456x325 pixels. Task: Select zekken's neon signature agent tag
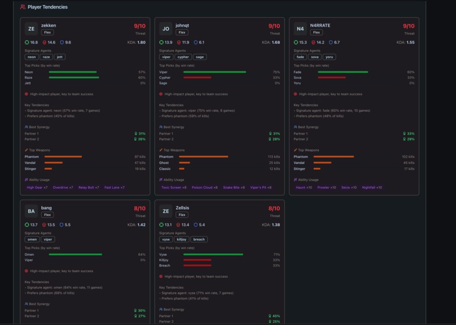click(x=32, y=57)
